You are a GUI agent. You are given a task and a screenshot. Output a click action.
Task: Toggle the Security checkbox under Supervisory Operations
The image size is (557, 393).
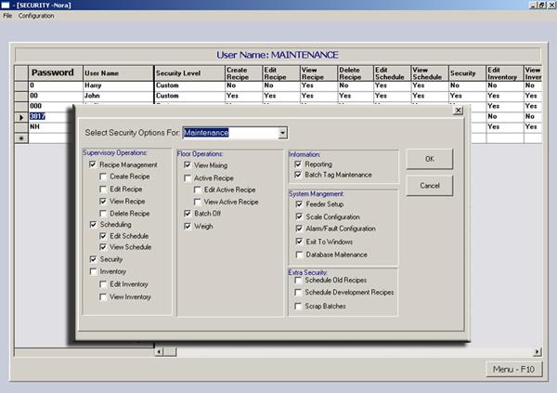click(93, 259)
